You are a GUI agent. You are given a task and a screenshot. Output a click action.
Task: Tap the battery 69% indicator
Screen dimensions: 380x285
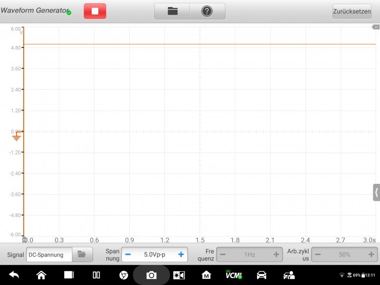(x=359, y=275)
